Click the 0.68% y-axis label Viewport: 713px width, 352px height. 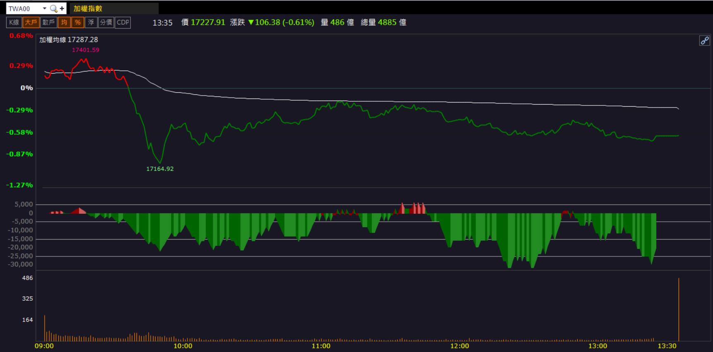(21, 36)
